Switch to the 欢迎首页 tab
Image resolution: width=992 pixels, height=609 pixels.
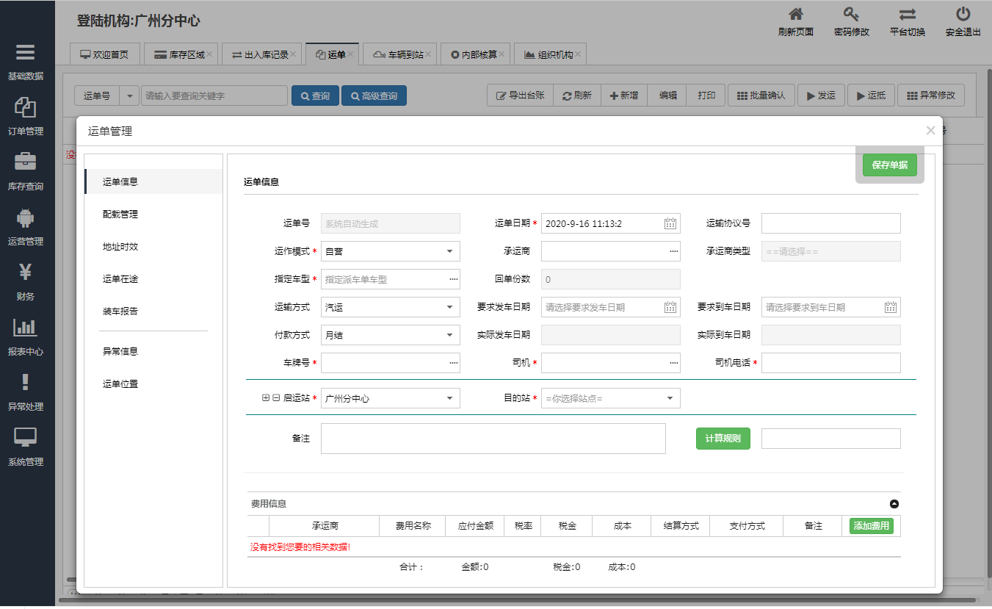(x=104, y=54)
